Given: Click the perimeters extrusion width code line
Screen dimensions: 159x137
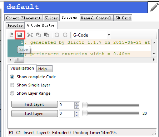Looking at the screenshot, I should click(x=78, y=54).
